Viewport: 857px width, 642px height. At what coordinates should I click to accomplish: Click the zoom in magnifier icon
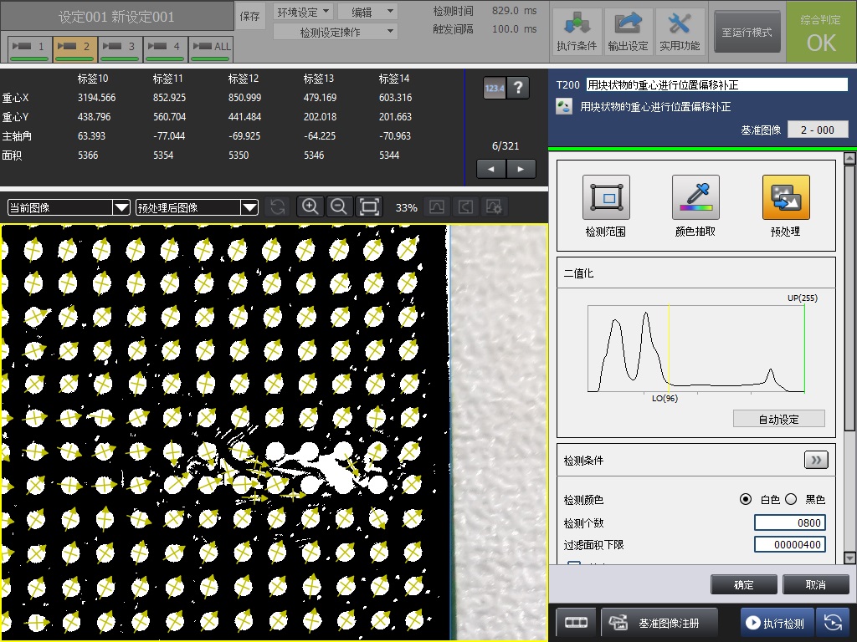tap(310, 207)
